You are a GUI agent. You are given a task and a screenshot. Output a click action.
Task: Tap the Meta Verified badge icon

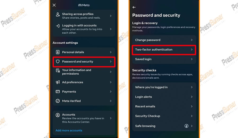58,101
